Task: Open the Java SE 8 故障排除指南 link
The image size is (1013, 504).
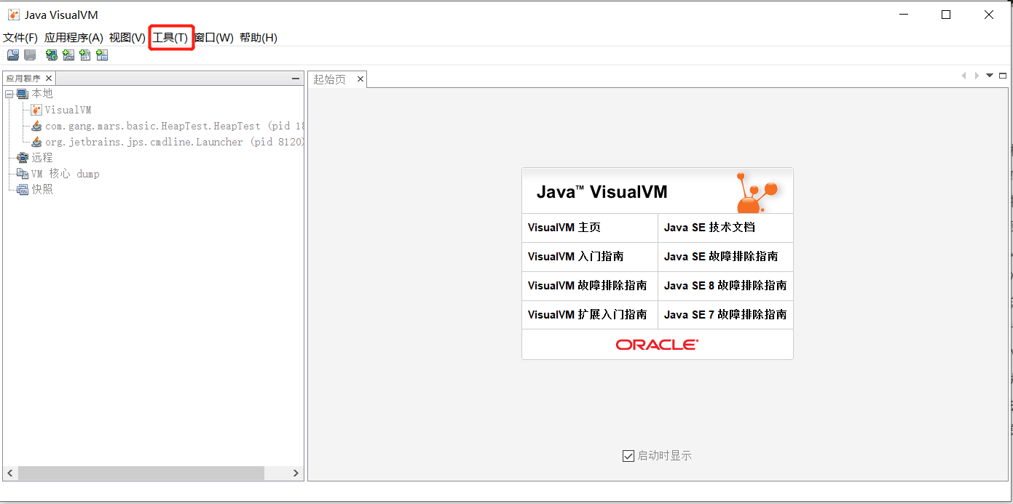Action: [725, 286]
